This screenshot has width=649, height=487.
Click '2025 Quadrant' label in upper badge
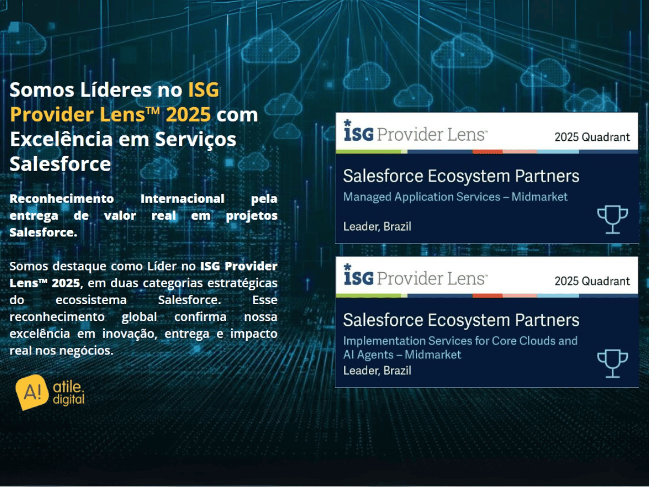[x=592, y=137]
